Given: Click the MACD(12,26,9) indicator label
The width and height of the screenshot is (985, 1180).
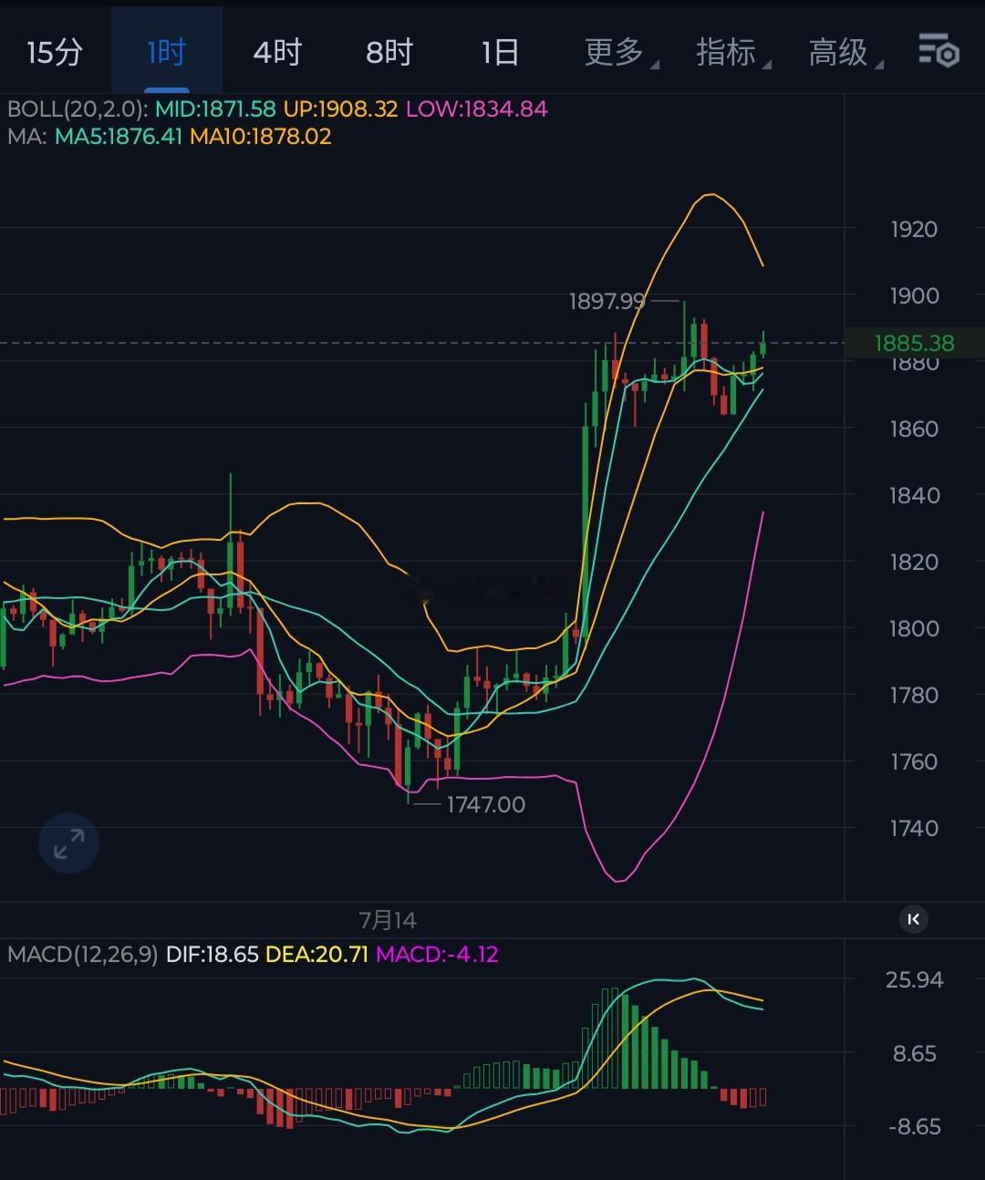Looking at the screenshot, I should tap(82, 955).
